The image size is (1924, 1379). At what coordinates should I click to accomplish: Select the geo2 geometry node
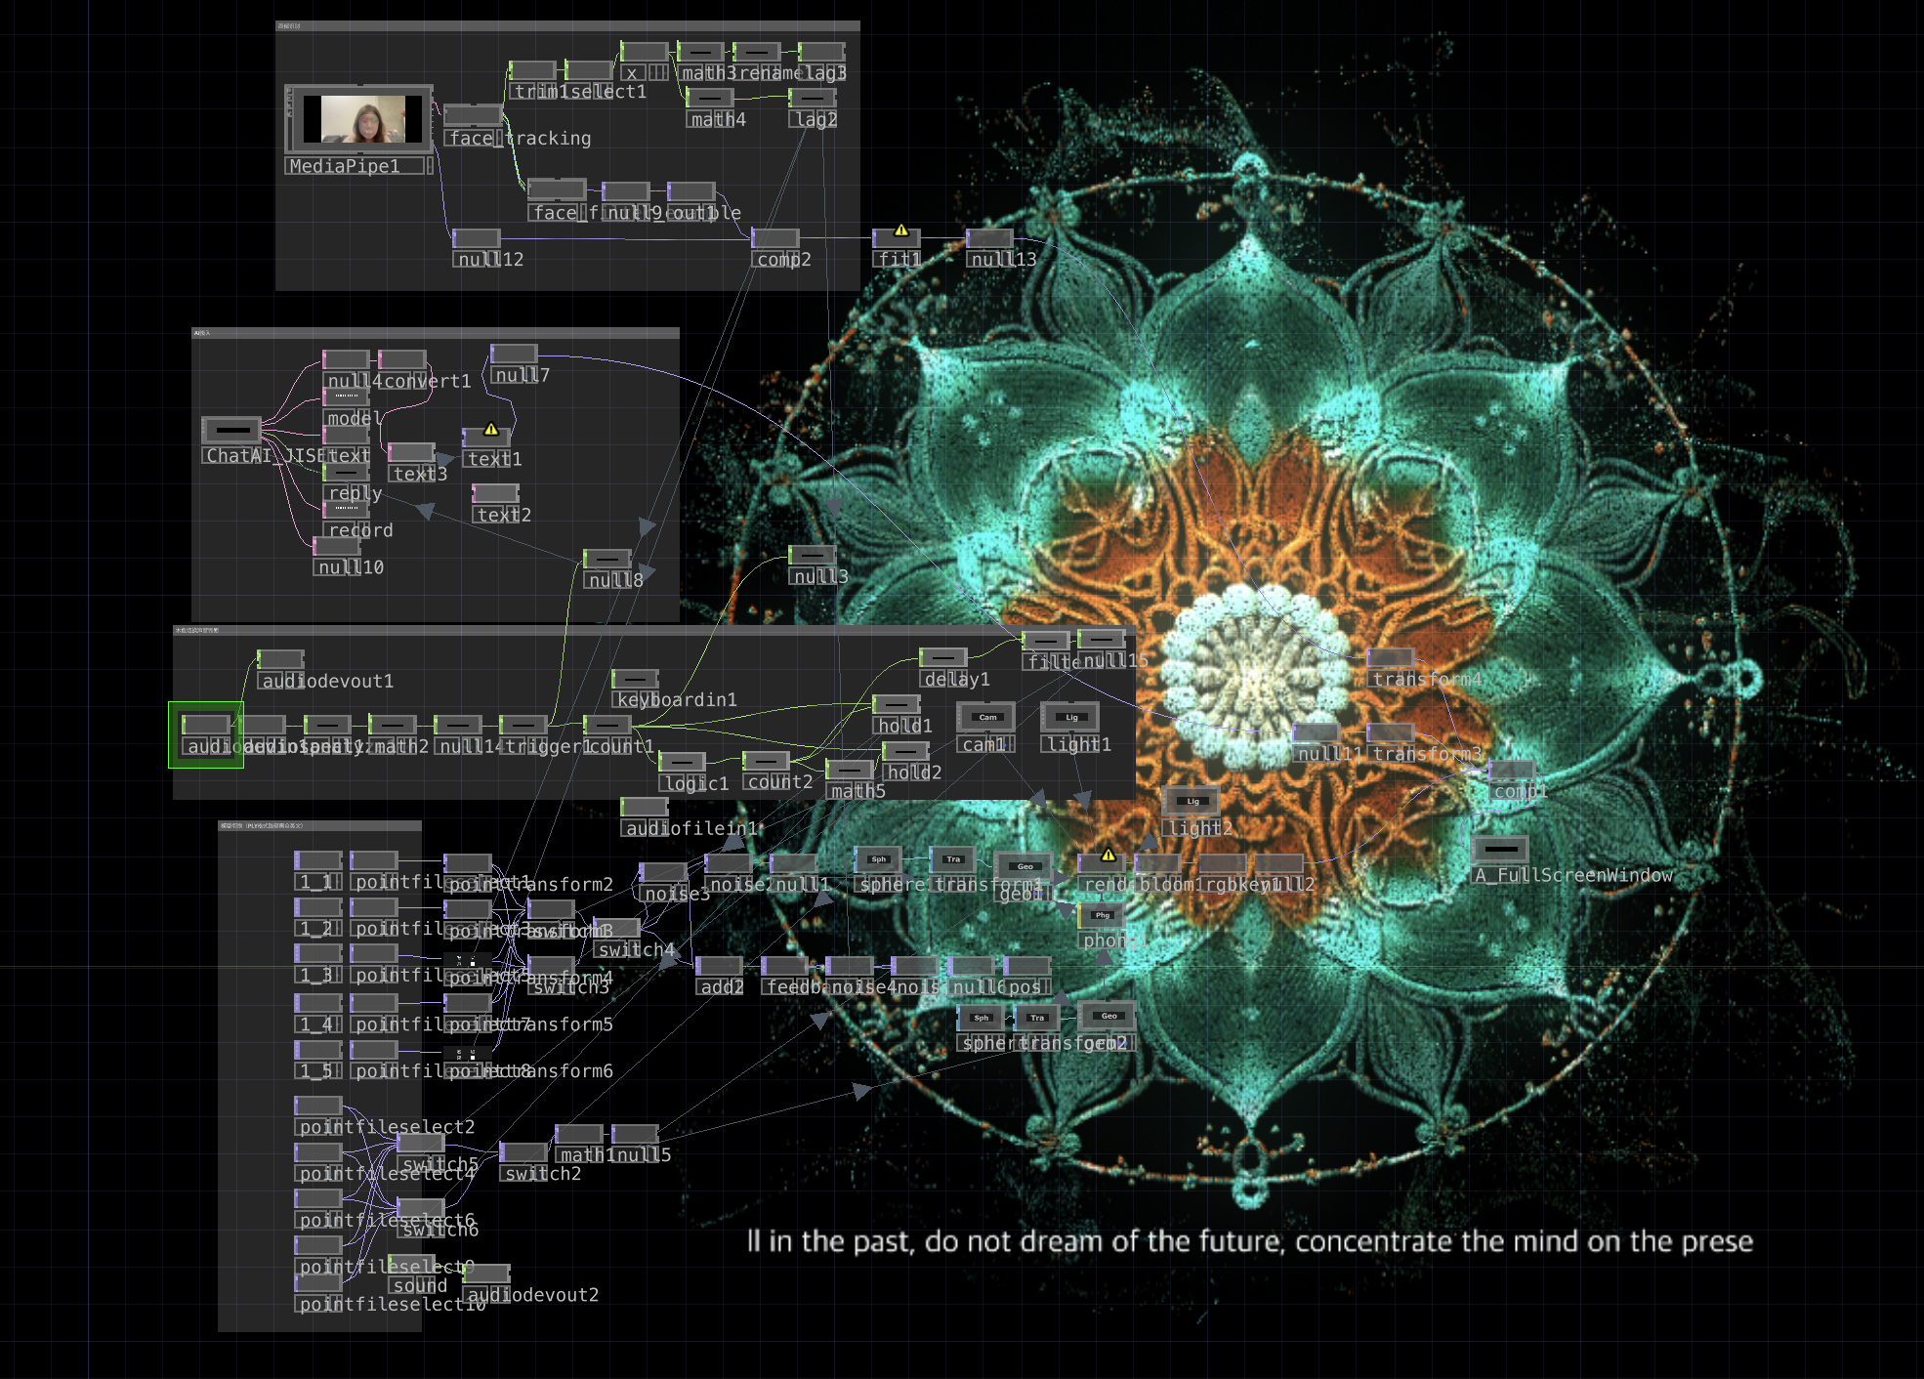click(1108, 1016)
